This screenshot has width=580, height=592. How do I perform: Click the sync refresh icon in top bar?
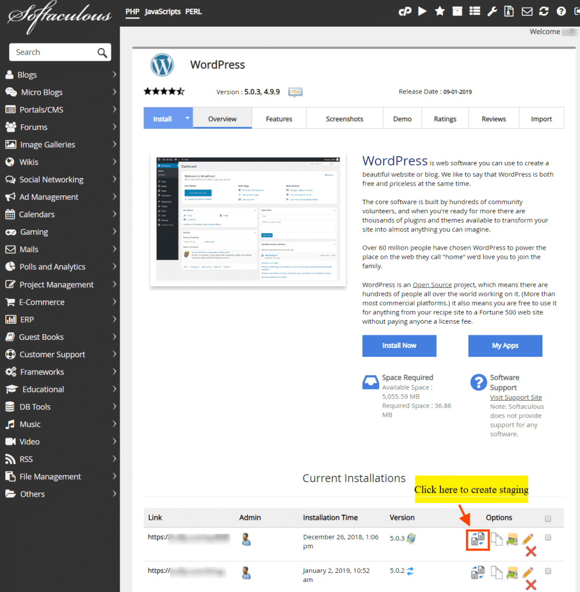(544, 12)
